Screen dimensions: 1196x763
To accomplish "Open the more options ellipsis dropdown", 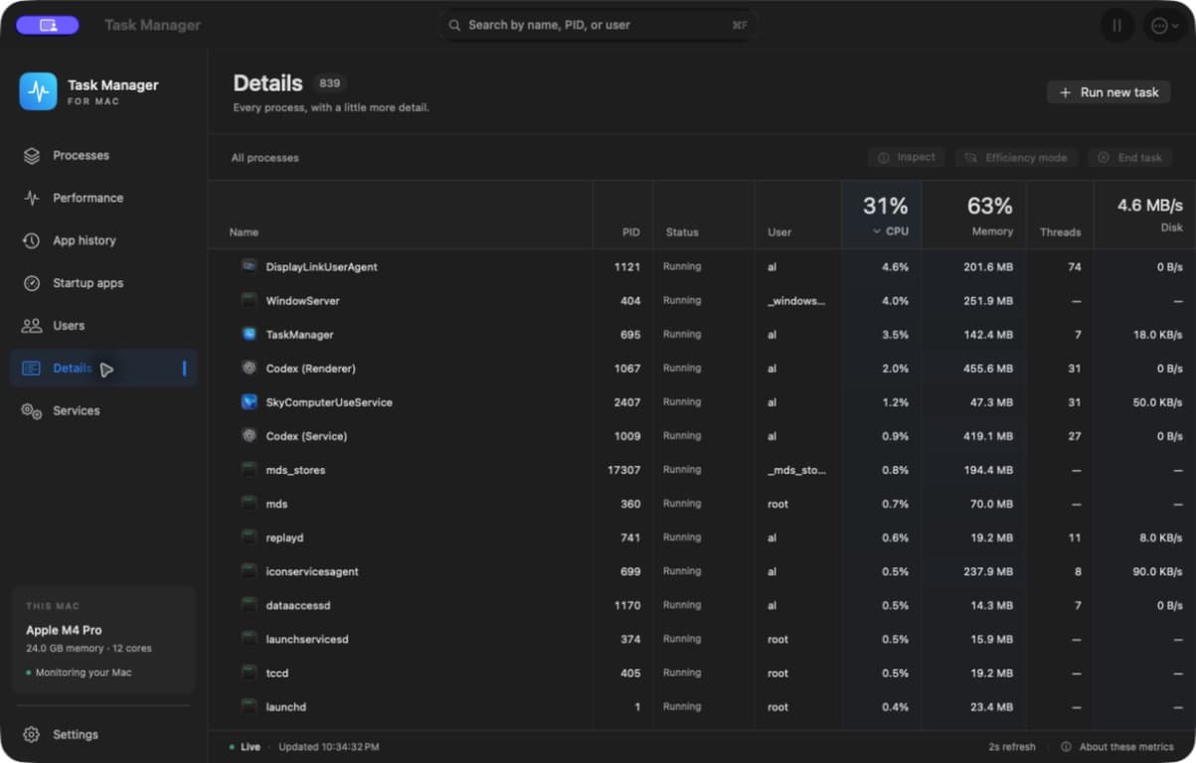I will (x=1163, y=25).
